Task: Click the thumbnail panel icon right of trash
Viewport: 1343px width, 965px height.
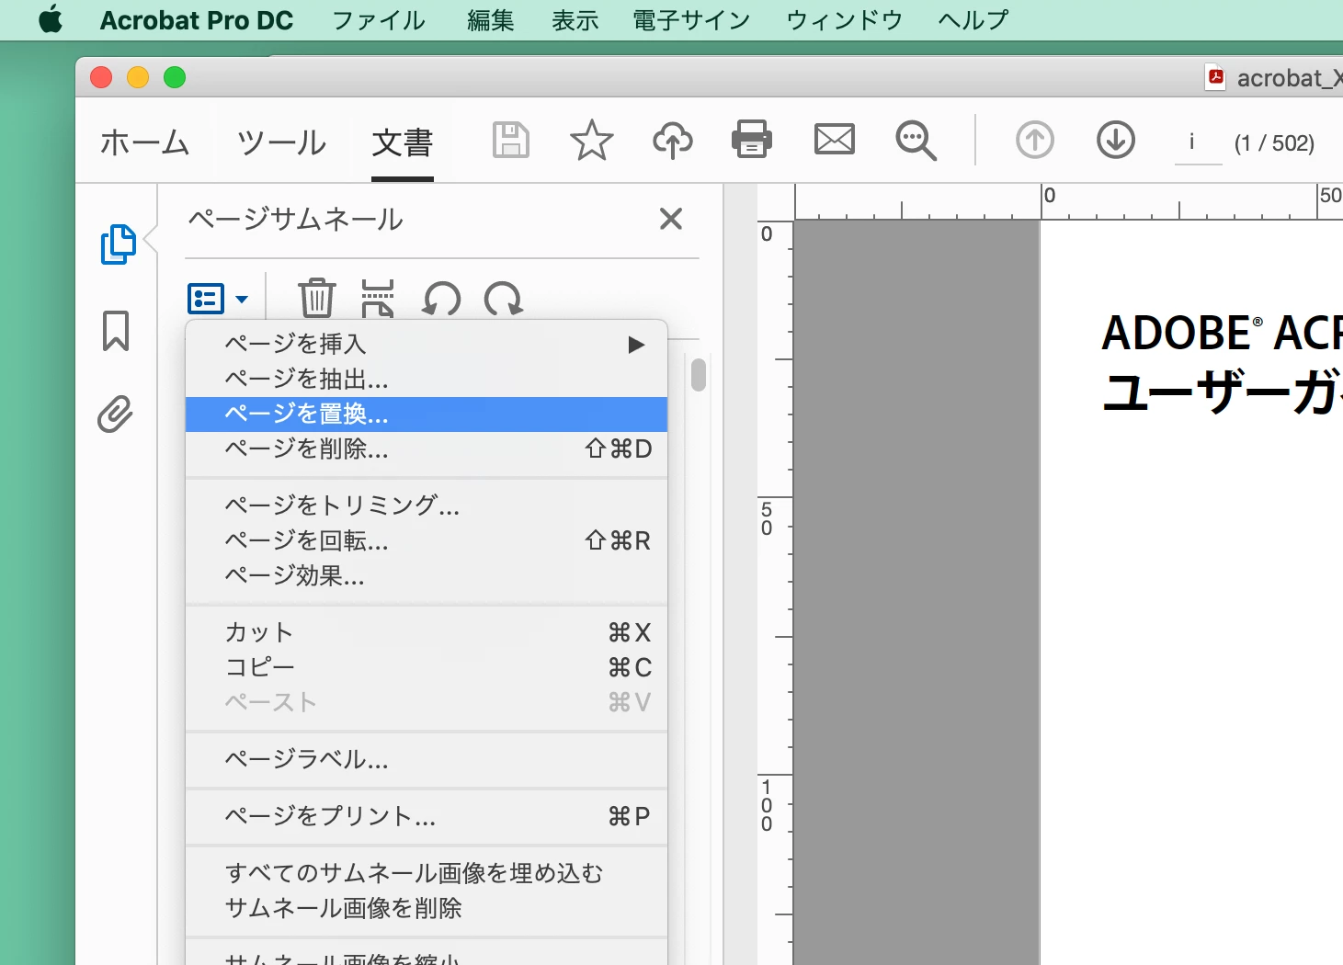Action: [x=378, y=298]
